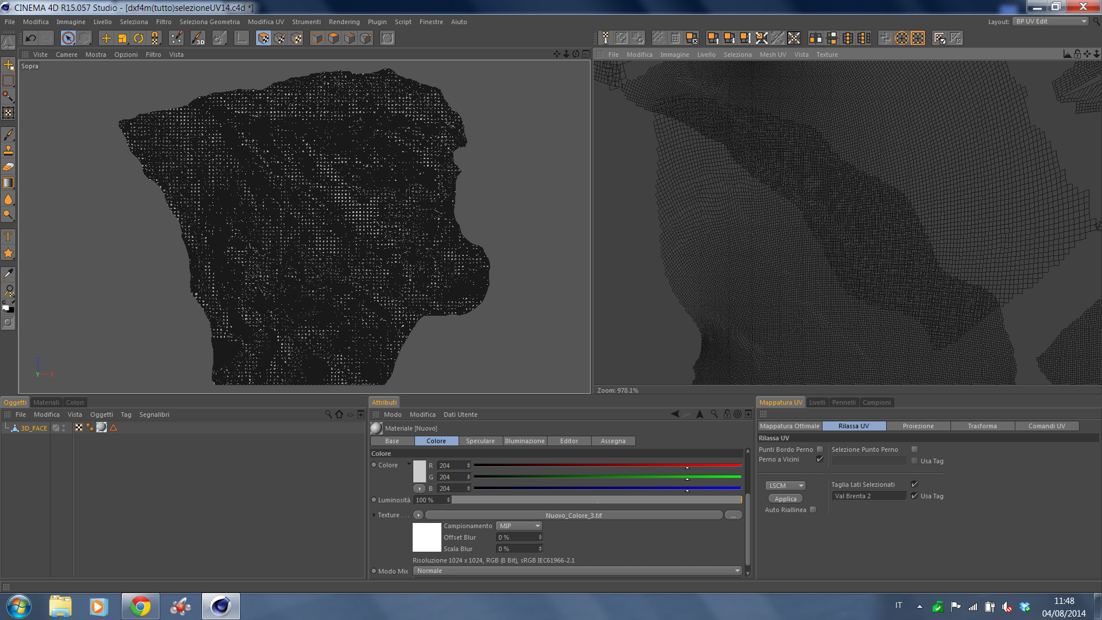The width and height of the screenshot is (1102, 620).
Task: Select the Clone Stamp tool
Action: click(x=9, y=151)
